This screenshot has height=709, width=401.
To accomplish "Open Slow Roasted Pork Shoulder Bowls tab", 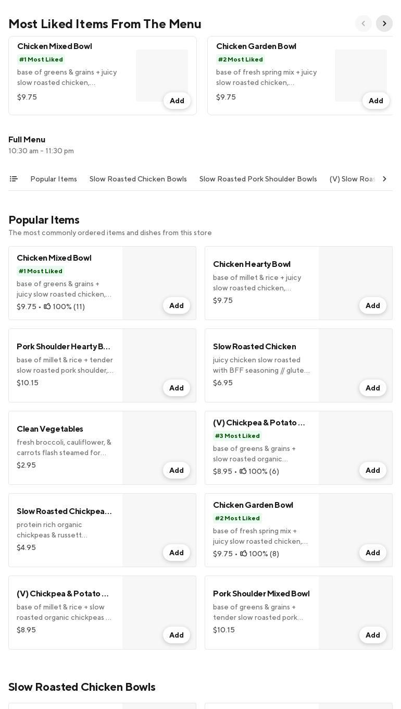I will 258,179.
